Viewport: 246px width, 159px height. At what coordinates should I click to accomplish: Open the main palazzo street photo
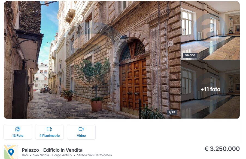click(92, 60)
